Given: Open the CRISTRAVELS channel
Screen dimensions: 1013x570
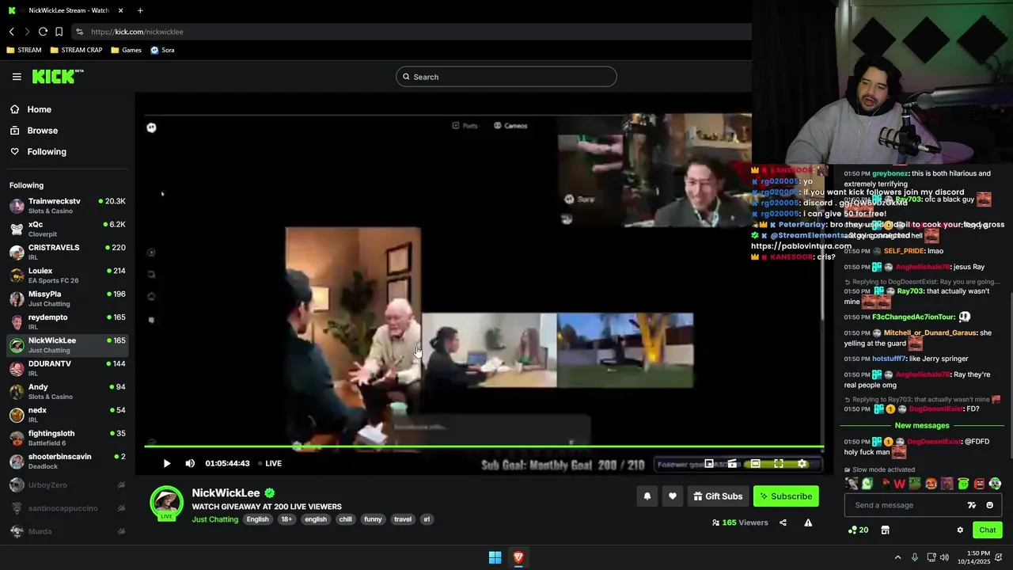Looking at the screenshot, I should pos(67,252).
